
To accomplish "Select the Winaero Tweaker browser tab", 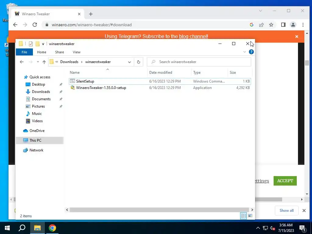I will [x=47, y=14].
